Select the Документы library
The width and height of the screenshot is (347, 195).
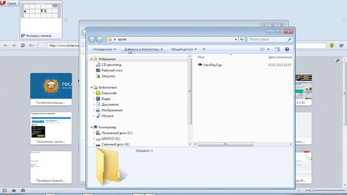click(x=110, y=105)
